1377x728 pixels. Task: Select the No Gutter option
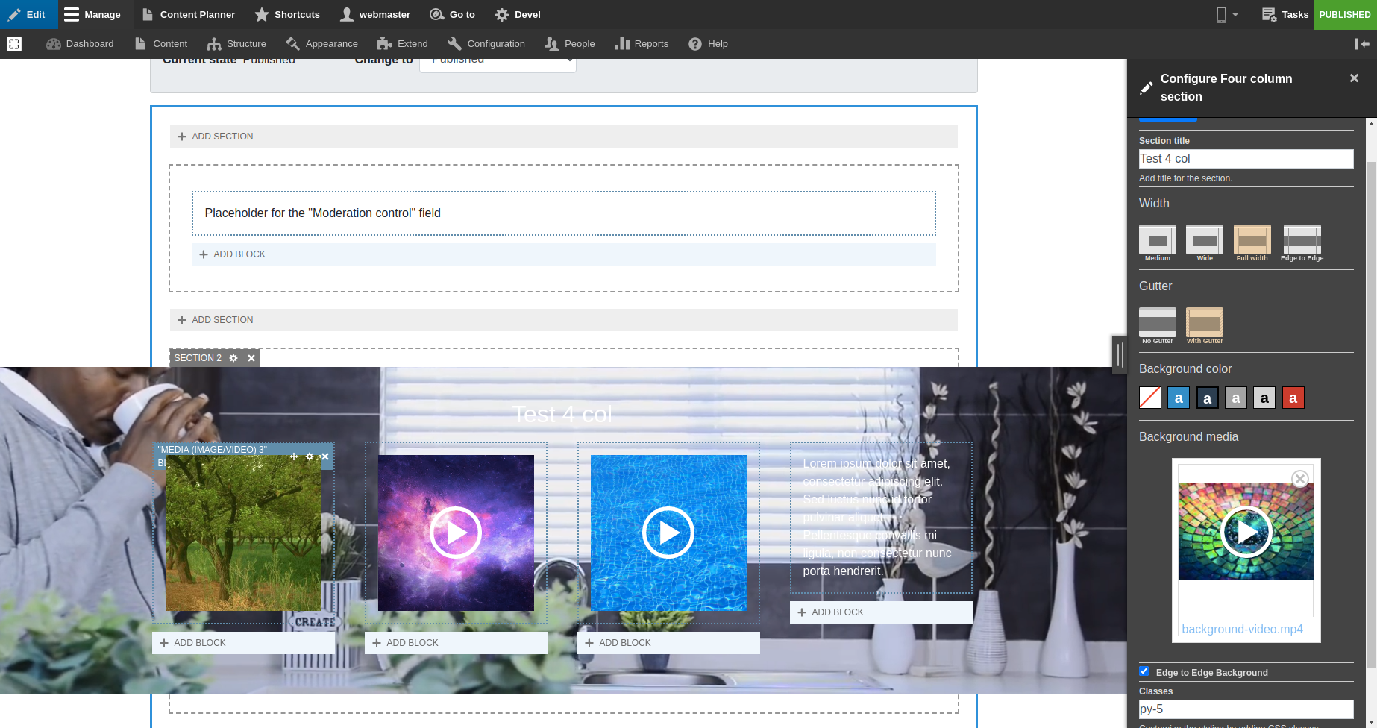1157,323
